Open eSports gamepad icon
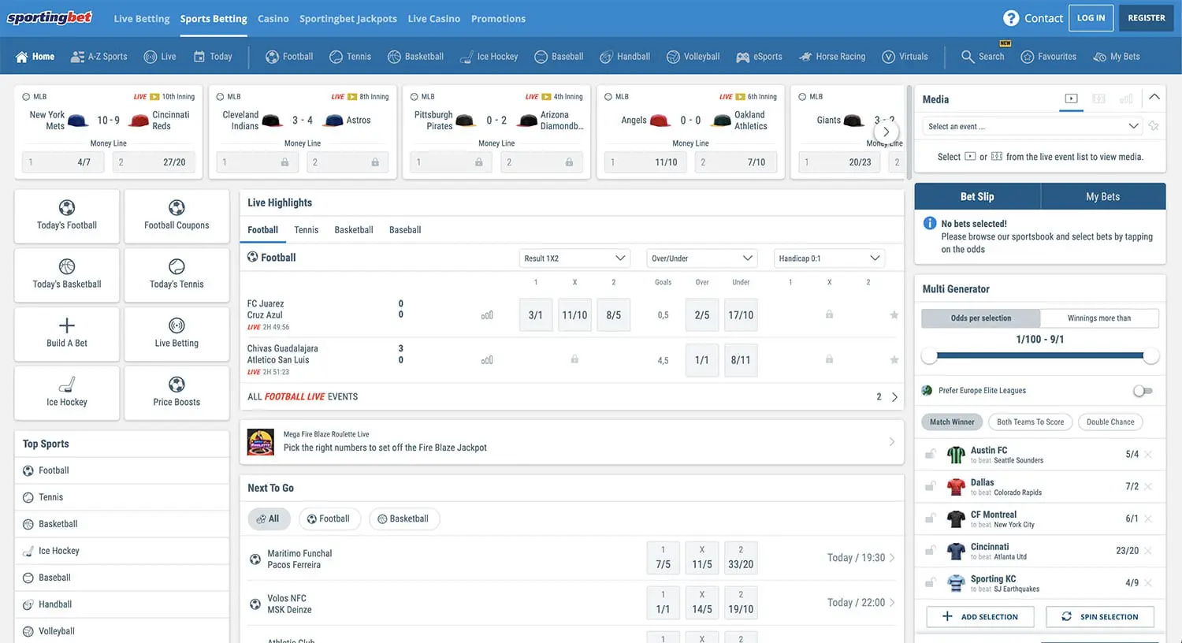This screenshot has height=643, width=1182. [x=742, y=57]
